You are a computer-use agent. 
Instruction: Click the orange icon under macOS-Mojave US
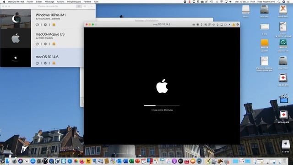(54, 44)
